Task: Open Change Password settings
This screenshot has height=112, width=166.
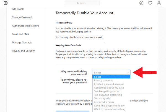Action: click(x=22, y=17)
